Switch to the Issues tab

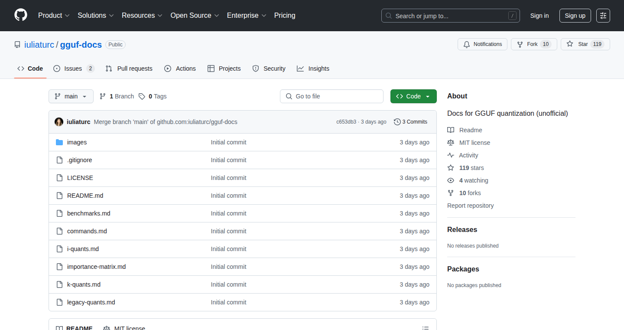coord(74,69)
